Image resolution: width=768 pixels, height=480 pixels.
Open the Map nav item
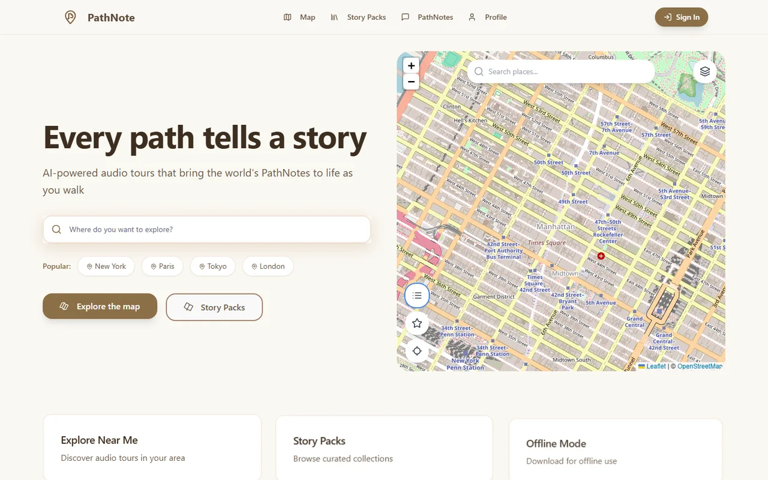tap(299, 17)
